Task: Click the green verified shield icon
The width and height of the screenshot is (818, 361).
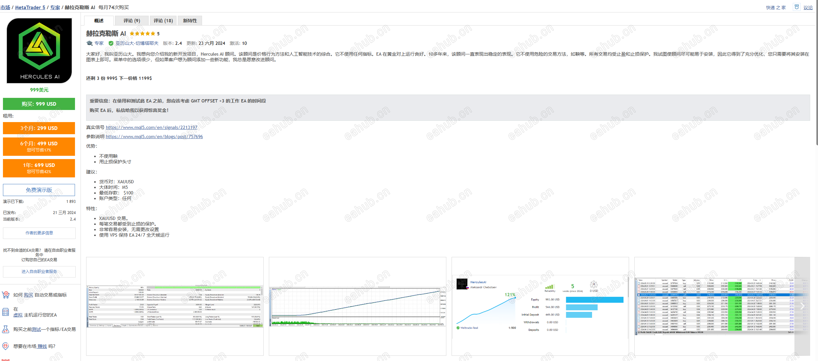Action: tap(111, 43)
